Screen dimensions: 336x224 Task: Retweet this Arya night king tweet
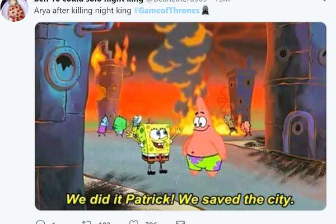(86, 222)
